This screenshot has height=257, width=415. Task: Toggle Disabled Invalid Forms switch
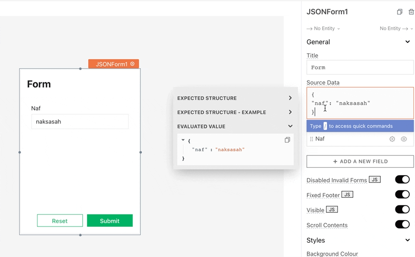coord(402,180)
